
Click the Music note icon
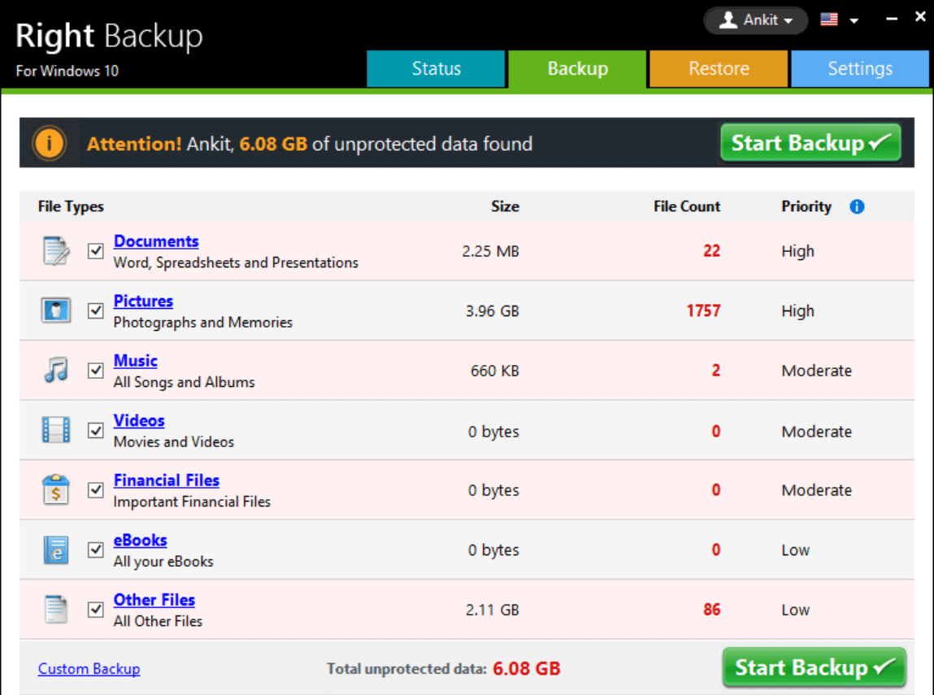tap(56, 371)
